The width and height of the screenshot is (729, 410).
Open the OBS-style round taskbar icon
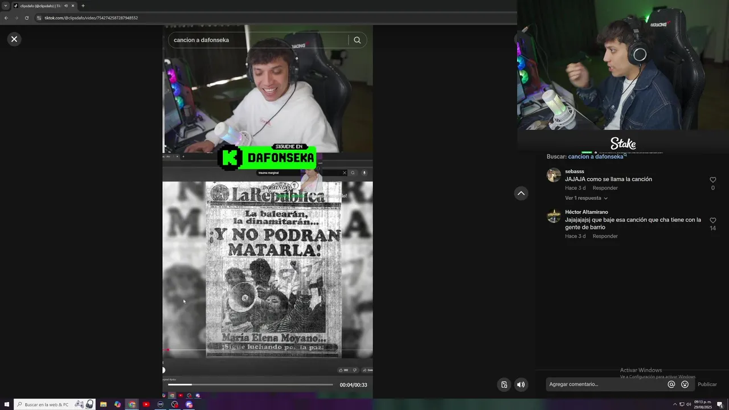point(175,404)
